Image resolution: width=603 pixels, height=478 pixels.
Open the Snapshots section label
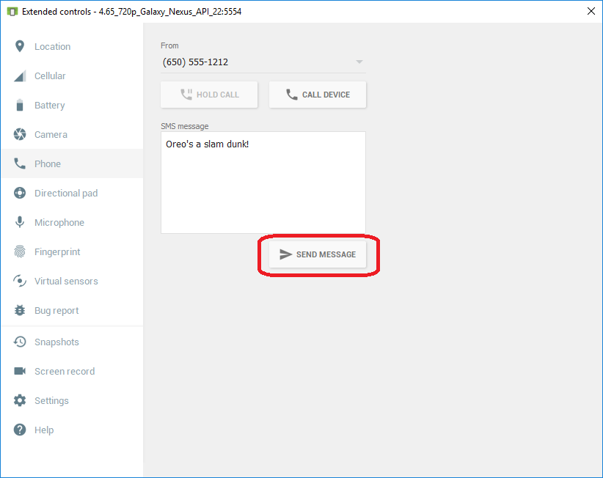tap(56, 342)
